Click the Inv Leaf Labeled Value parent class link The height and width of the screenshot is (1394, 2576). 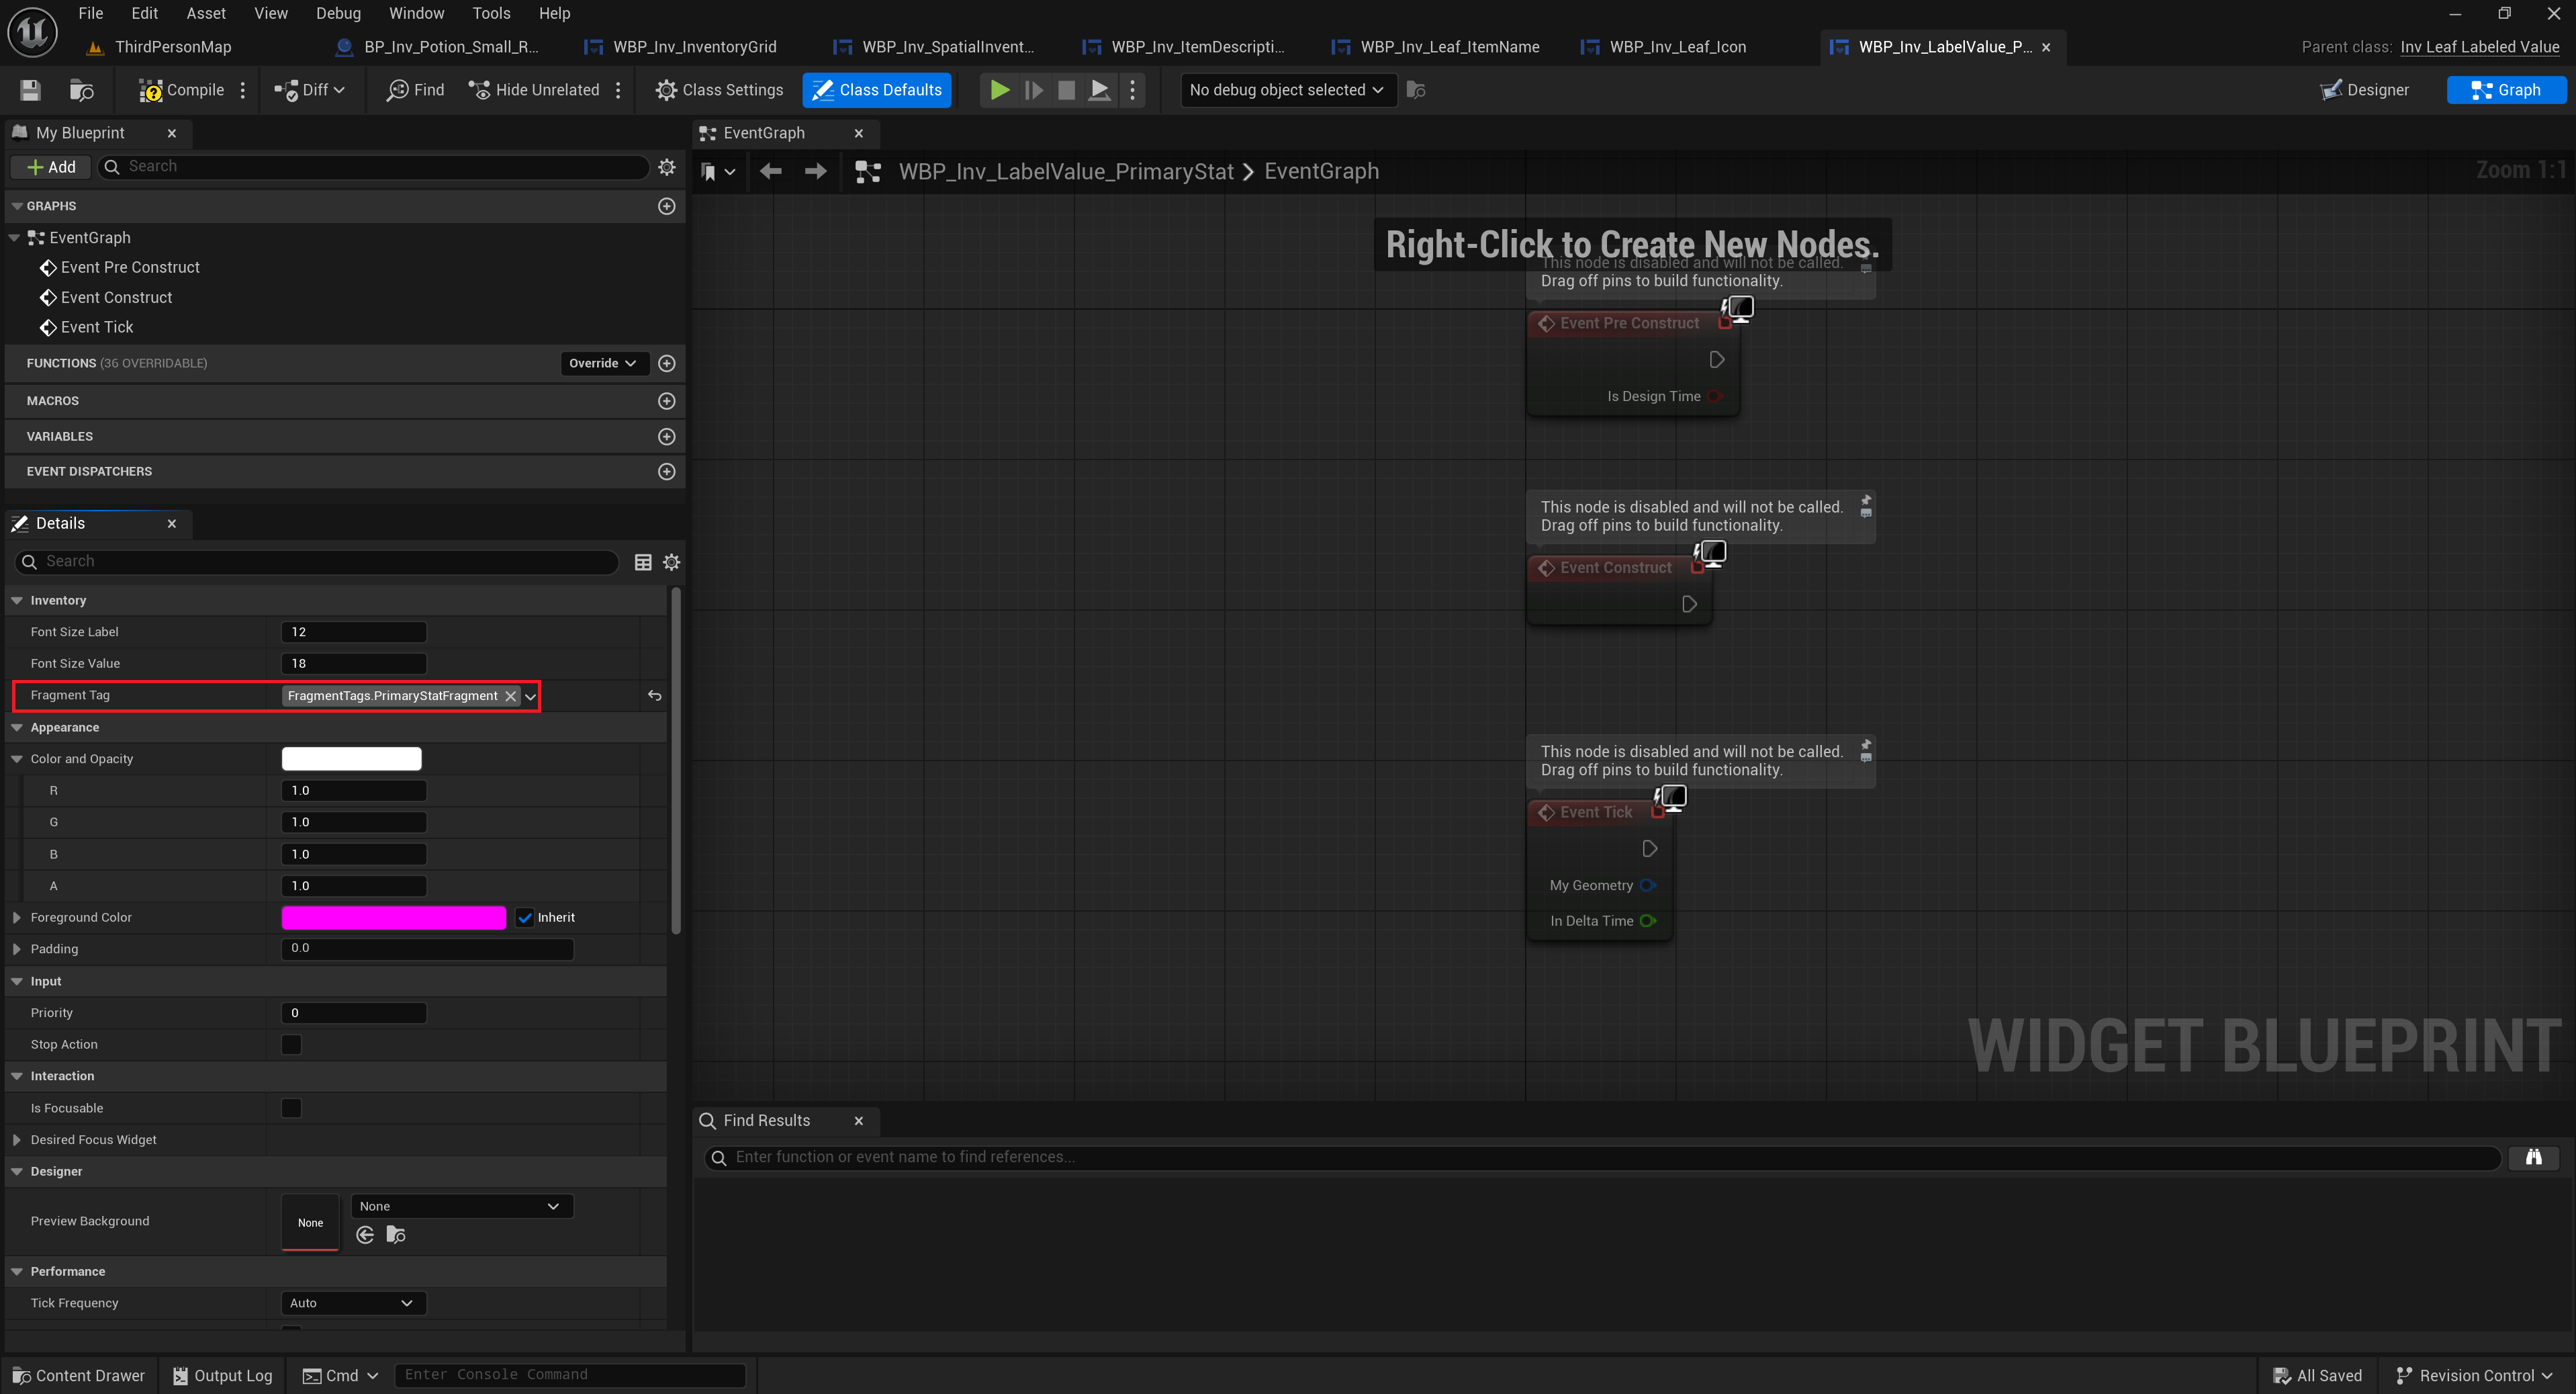[2479, 47]
